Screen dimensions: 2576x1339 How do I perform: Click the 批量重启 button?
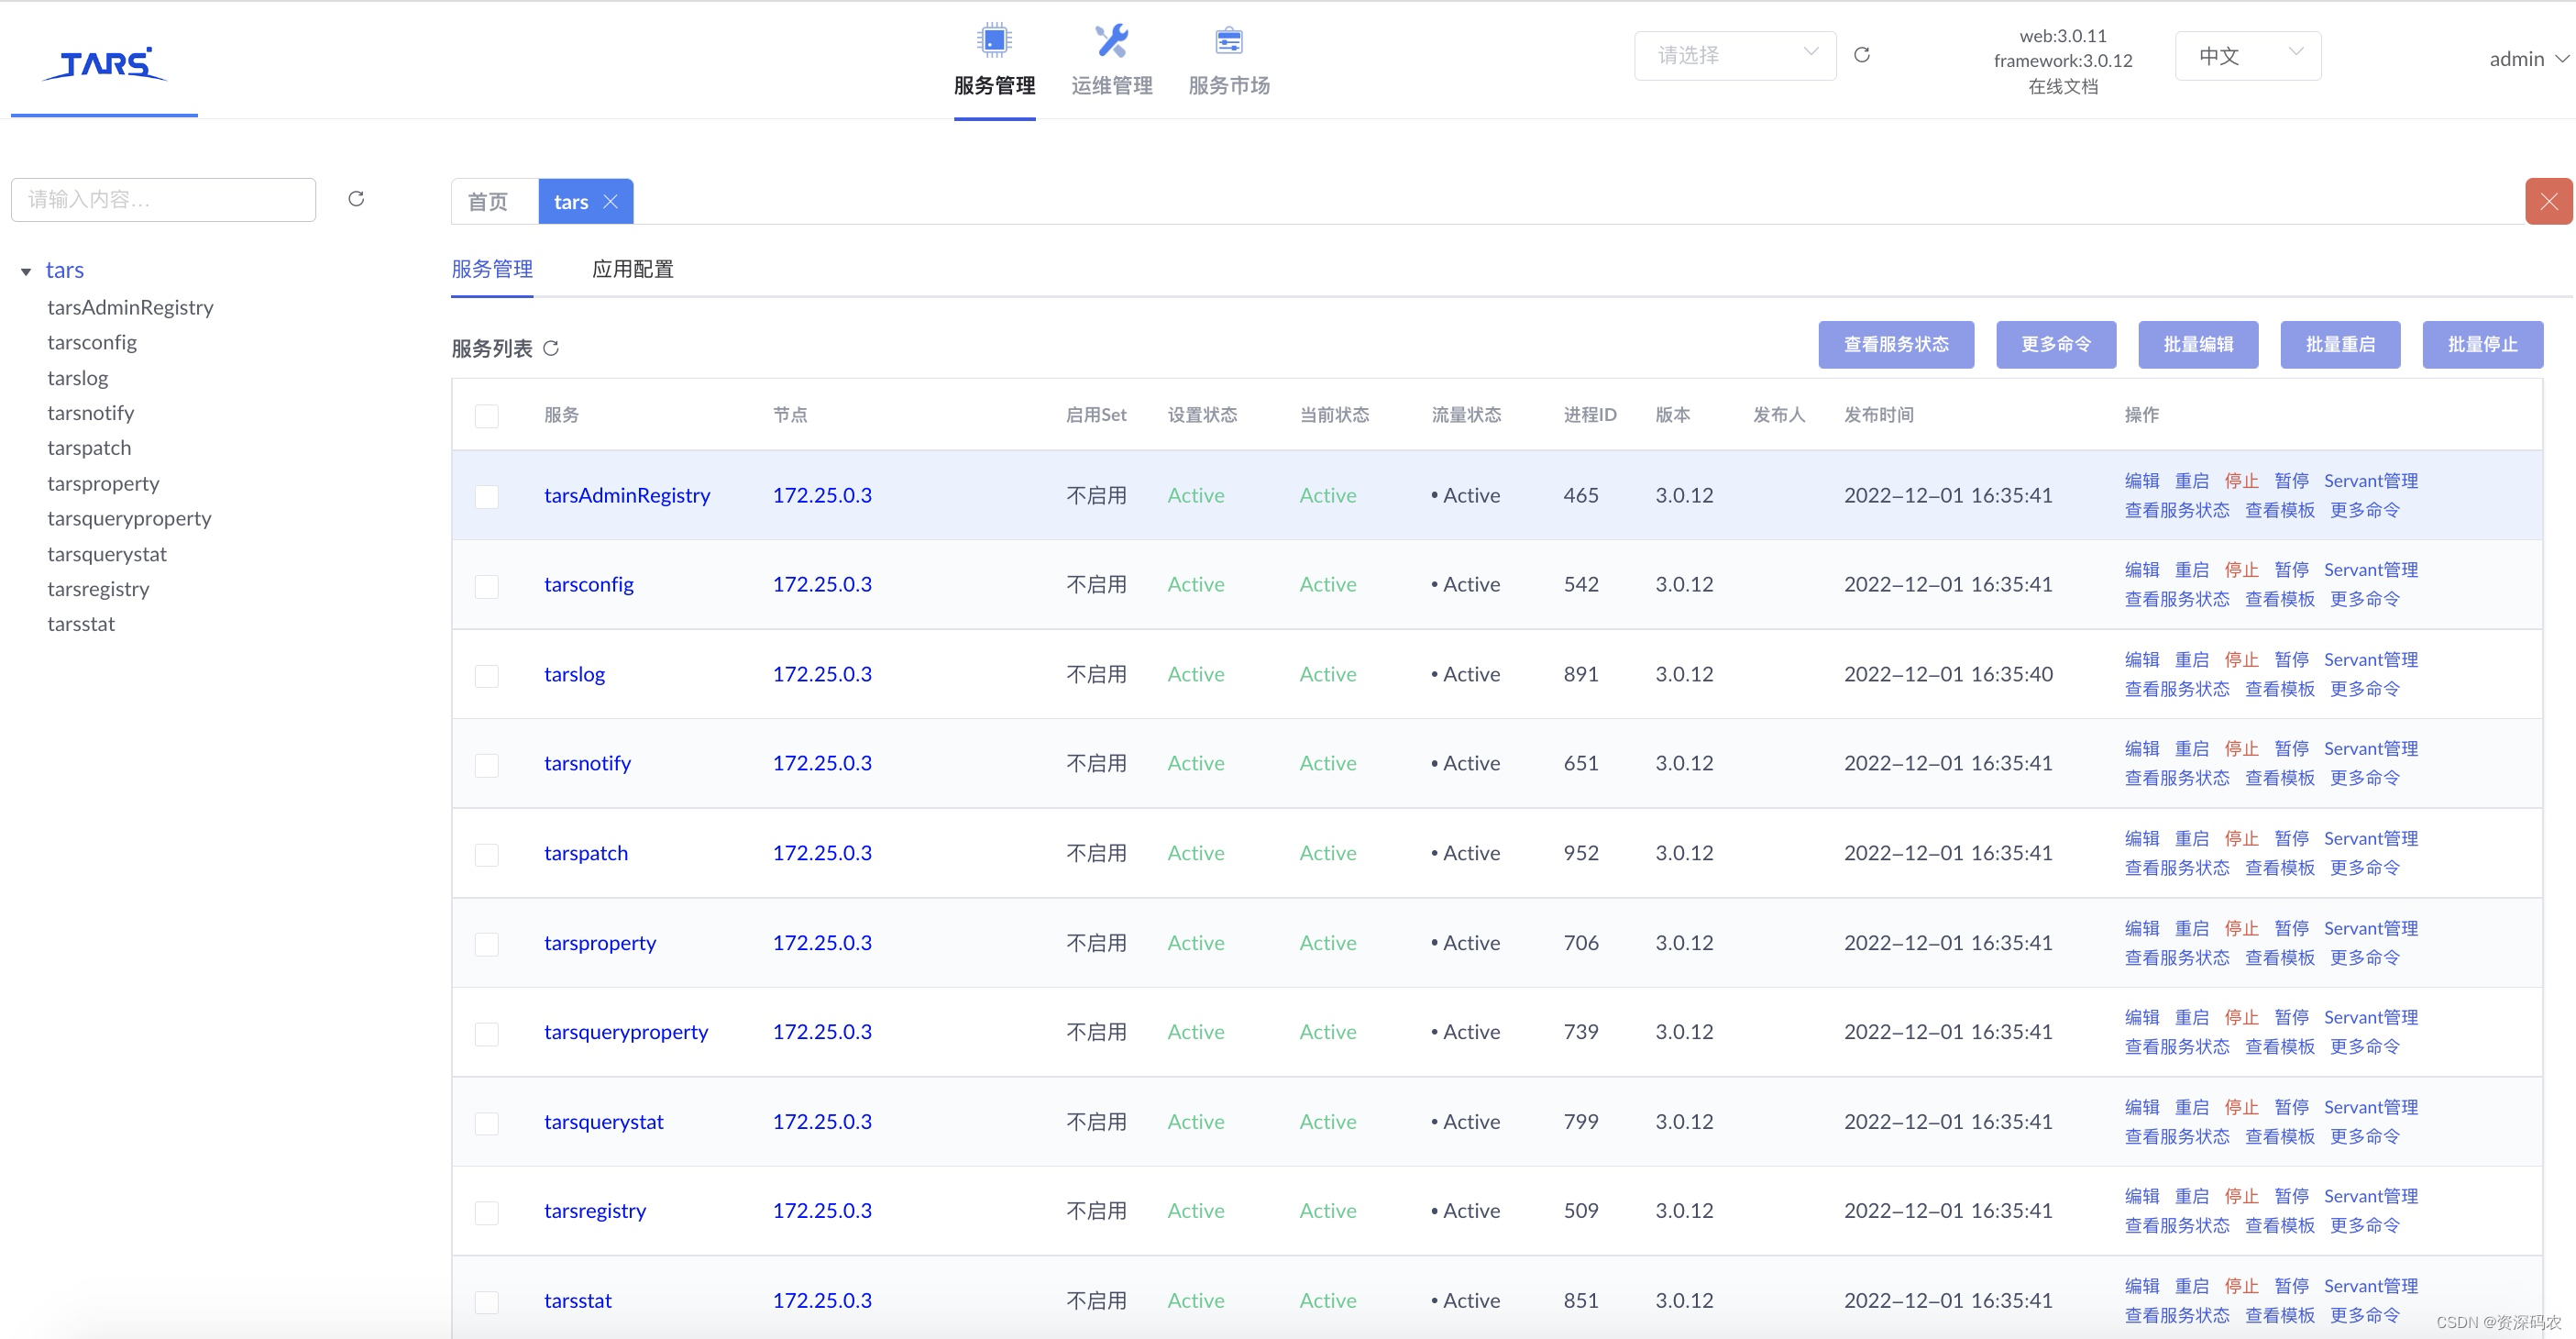click(x=2339, y=344)
